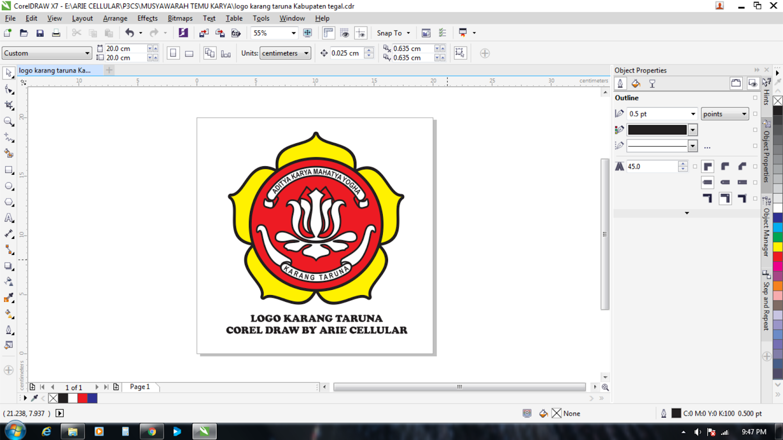Viewport: 783px width, 440px height.
Task: Pick red swatch in document palette
Action: (x=83, y=398)
